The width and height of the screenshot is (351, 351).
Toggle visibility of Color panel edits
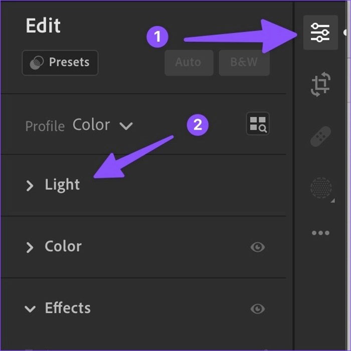tap(258, 247)
